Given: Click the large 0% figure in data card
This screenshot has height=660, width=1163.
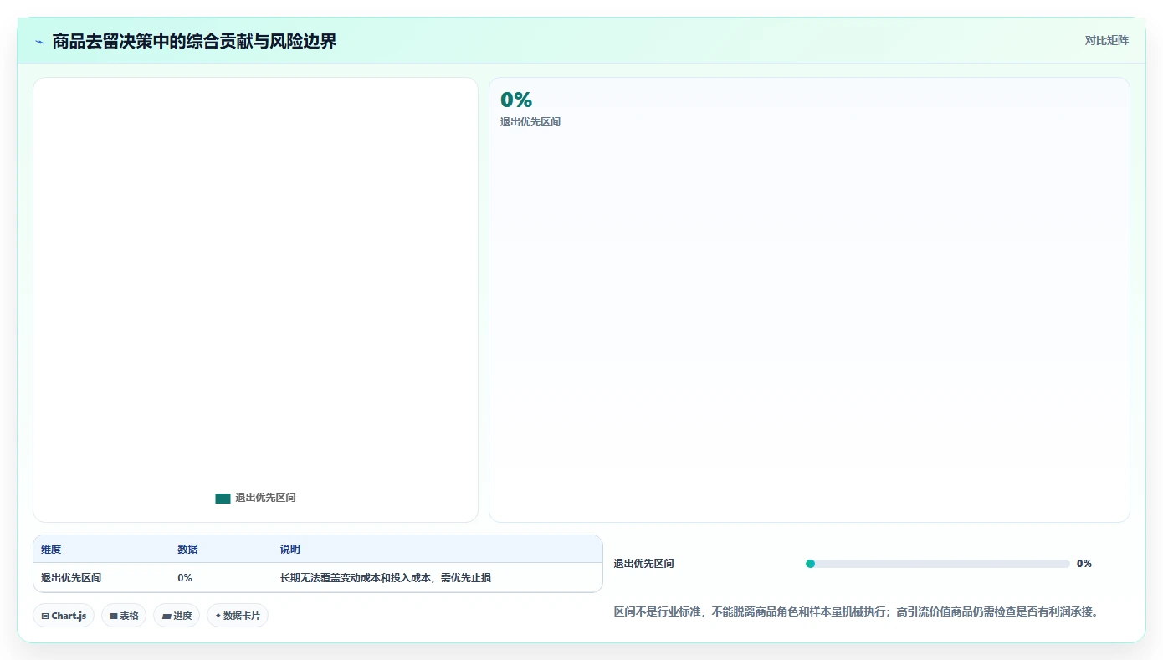Looking at the screenshot, I should pos(516,100).
